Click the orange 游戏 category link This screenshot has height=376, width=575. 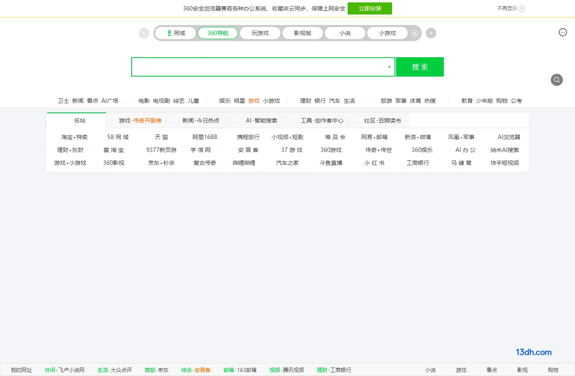point(254,101)
